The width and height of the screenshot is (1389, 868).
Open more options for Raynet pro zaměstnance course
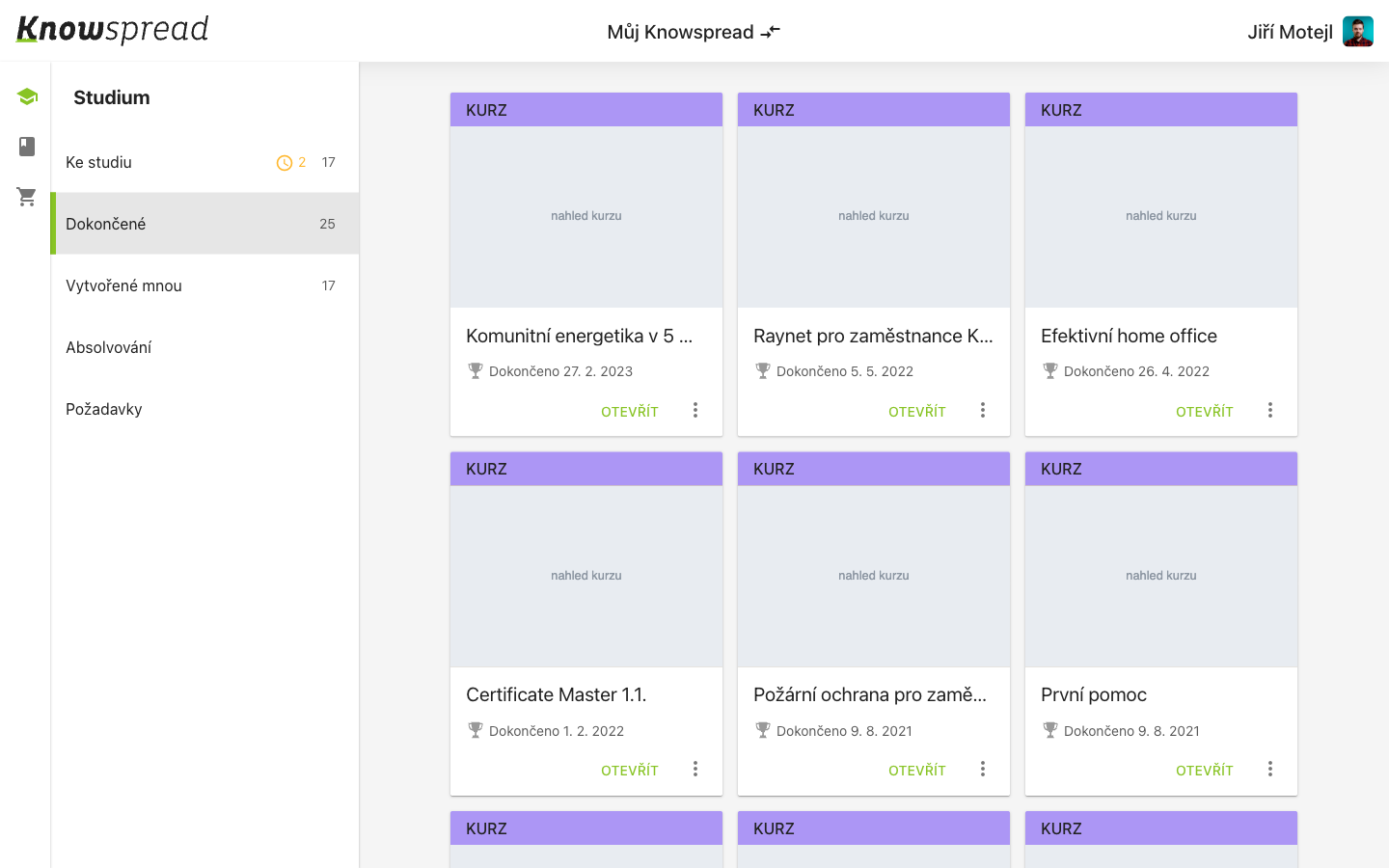(983, 410)
